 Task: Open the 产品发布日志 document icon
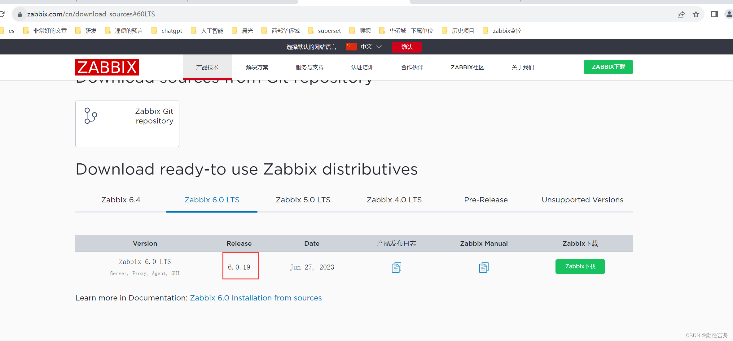coord(396,267)
